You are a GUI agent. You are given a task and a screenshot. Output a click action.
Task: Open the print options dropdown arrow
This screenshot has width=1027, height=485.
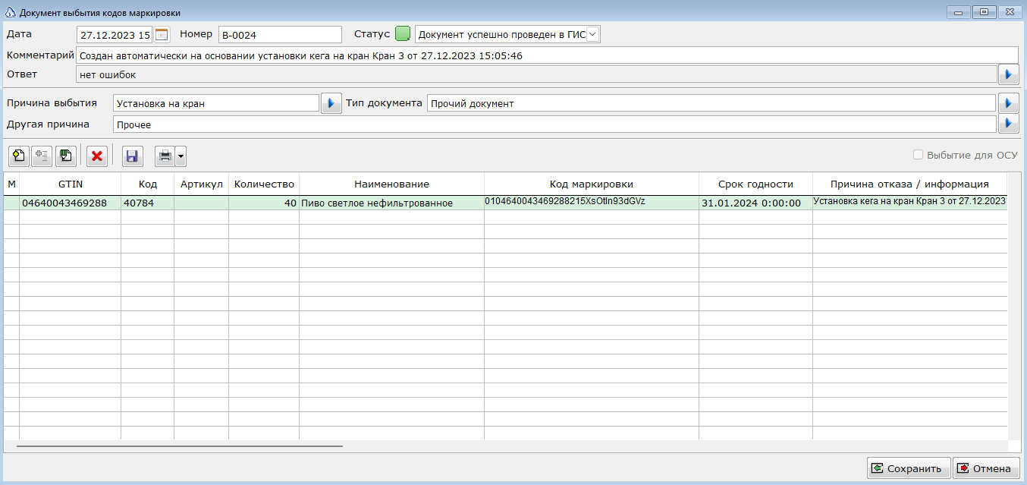[x=181, y=156]
